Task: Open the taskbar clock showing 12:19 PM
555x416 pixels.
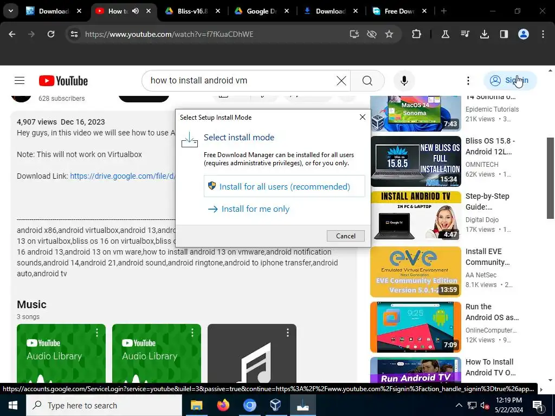Action: tap(509, 405)
